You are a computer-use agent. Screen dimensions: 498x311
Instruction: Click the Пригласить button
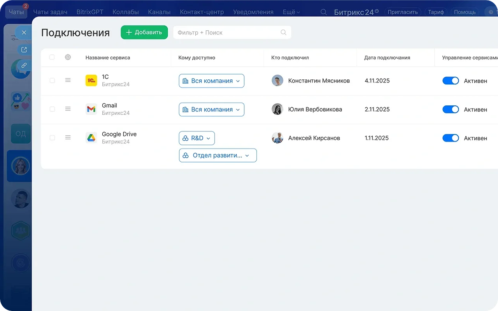coord(403,12)
